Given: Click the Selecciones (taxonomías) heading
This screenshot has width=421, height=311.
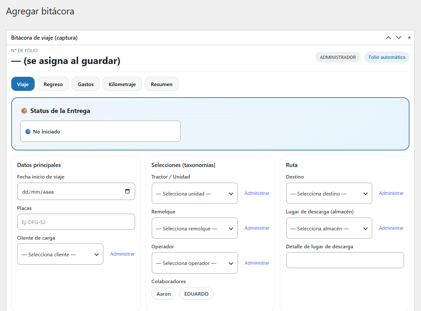Looking at the screenshot, I should 183,165.
